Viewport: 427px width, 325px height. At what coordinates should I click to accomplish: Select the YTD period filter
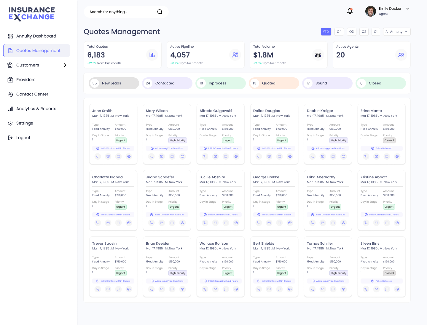tap(326, 32)
